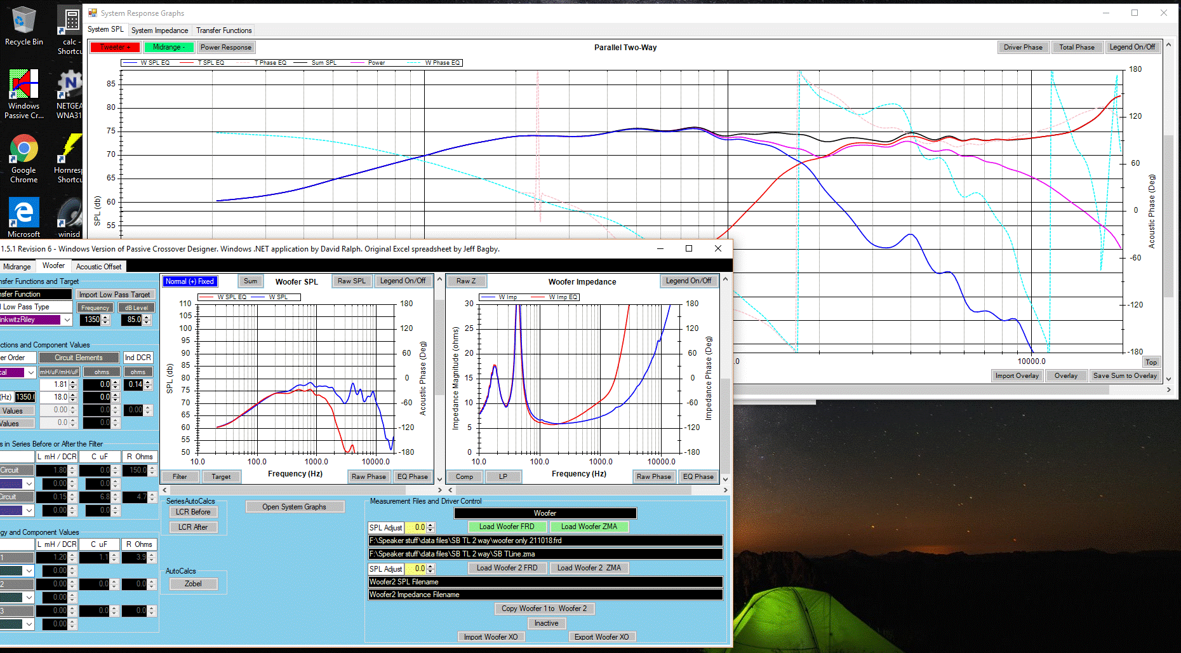The height and width of the screenshot is (653, 1181).
Task: Increment the Frequency 1350 stepper
Action: [x=105, y=318]
